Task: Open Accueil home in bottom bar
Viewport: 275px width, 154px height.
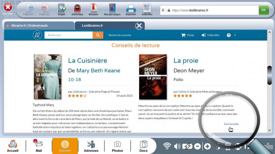Action: [x=13, y=146]
